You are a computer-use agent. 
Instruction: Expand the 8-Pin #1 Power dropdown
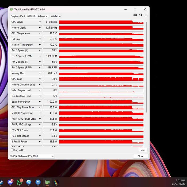coord(40,142)
